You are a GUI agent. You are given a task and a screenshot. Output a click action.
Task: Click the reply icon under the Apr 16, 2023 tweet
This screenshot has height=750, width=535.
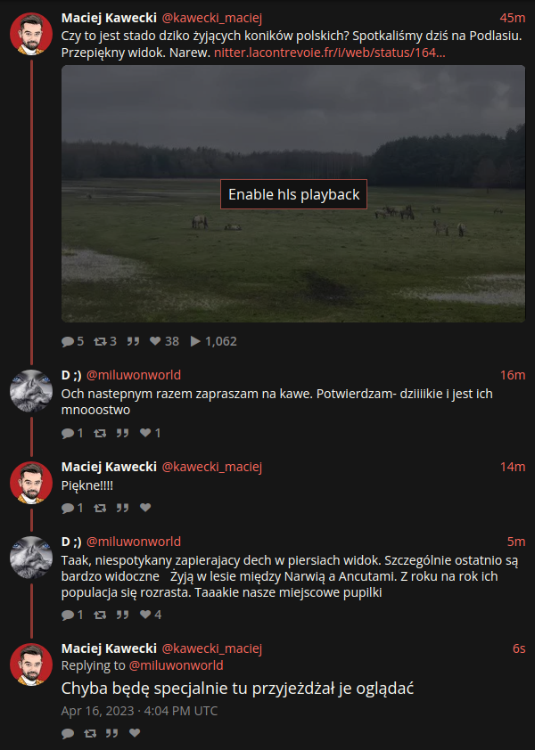(x=68, y=733)
